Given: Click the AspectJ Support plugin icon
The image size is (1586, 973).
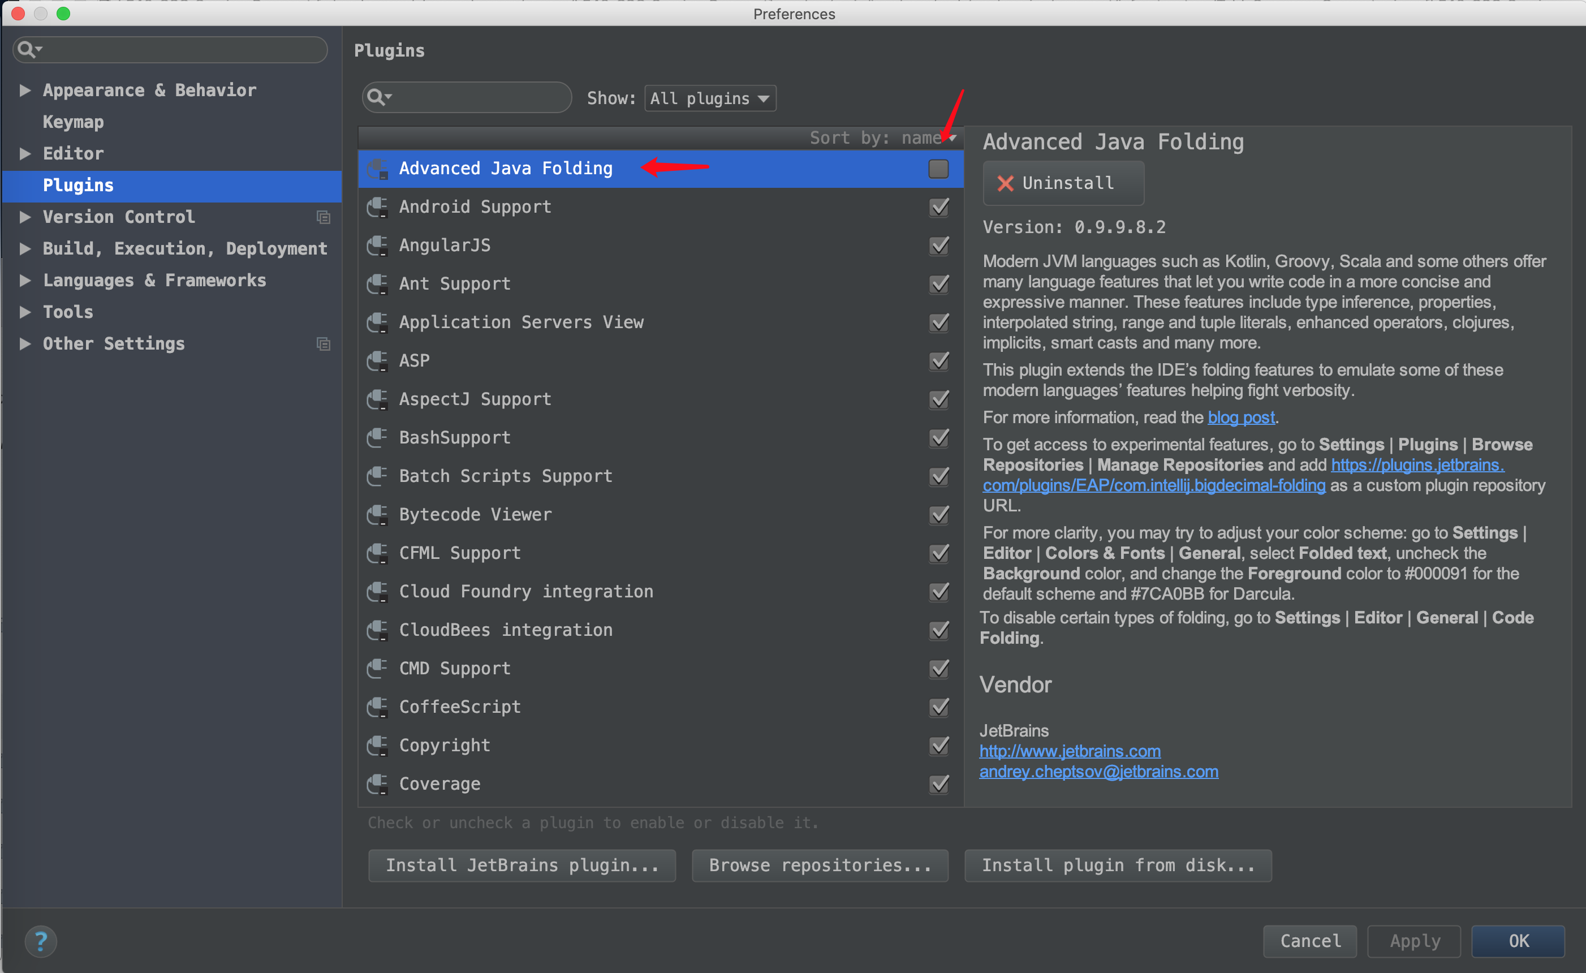Looking at the screenshot, I should click(377, 399).
